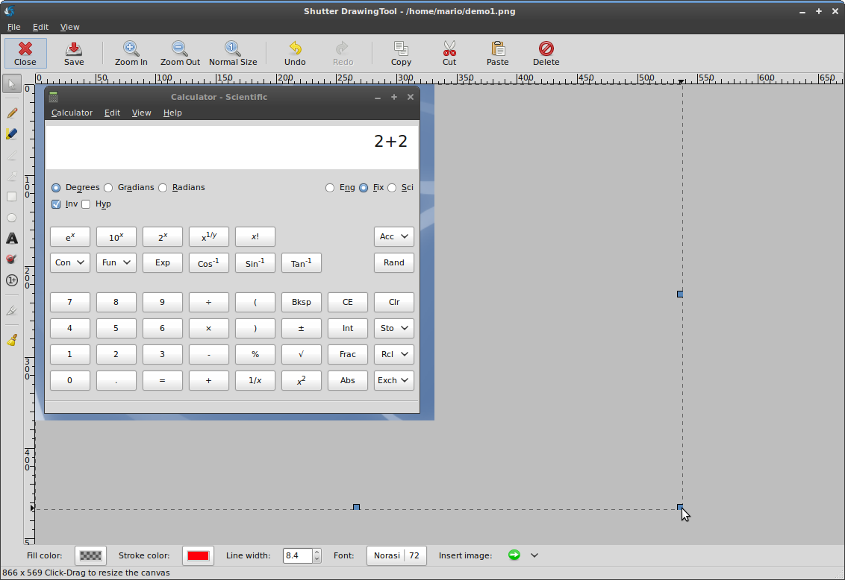845x580 pixels.
Task: Choose the rectangle drawing tool
Action: tap(11, 197)
